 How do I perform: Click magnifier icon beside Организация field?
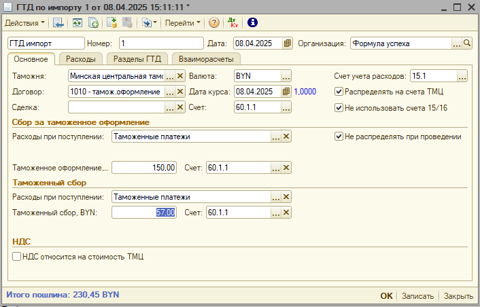coord(467,43)
